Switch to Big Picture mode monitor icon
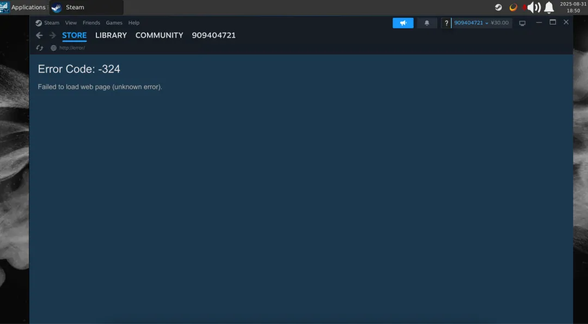Viewport: 588px width, 324px height. pyautogui.click(x=522, y=23)
